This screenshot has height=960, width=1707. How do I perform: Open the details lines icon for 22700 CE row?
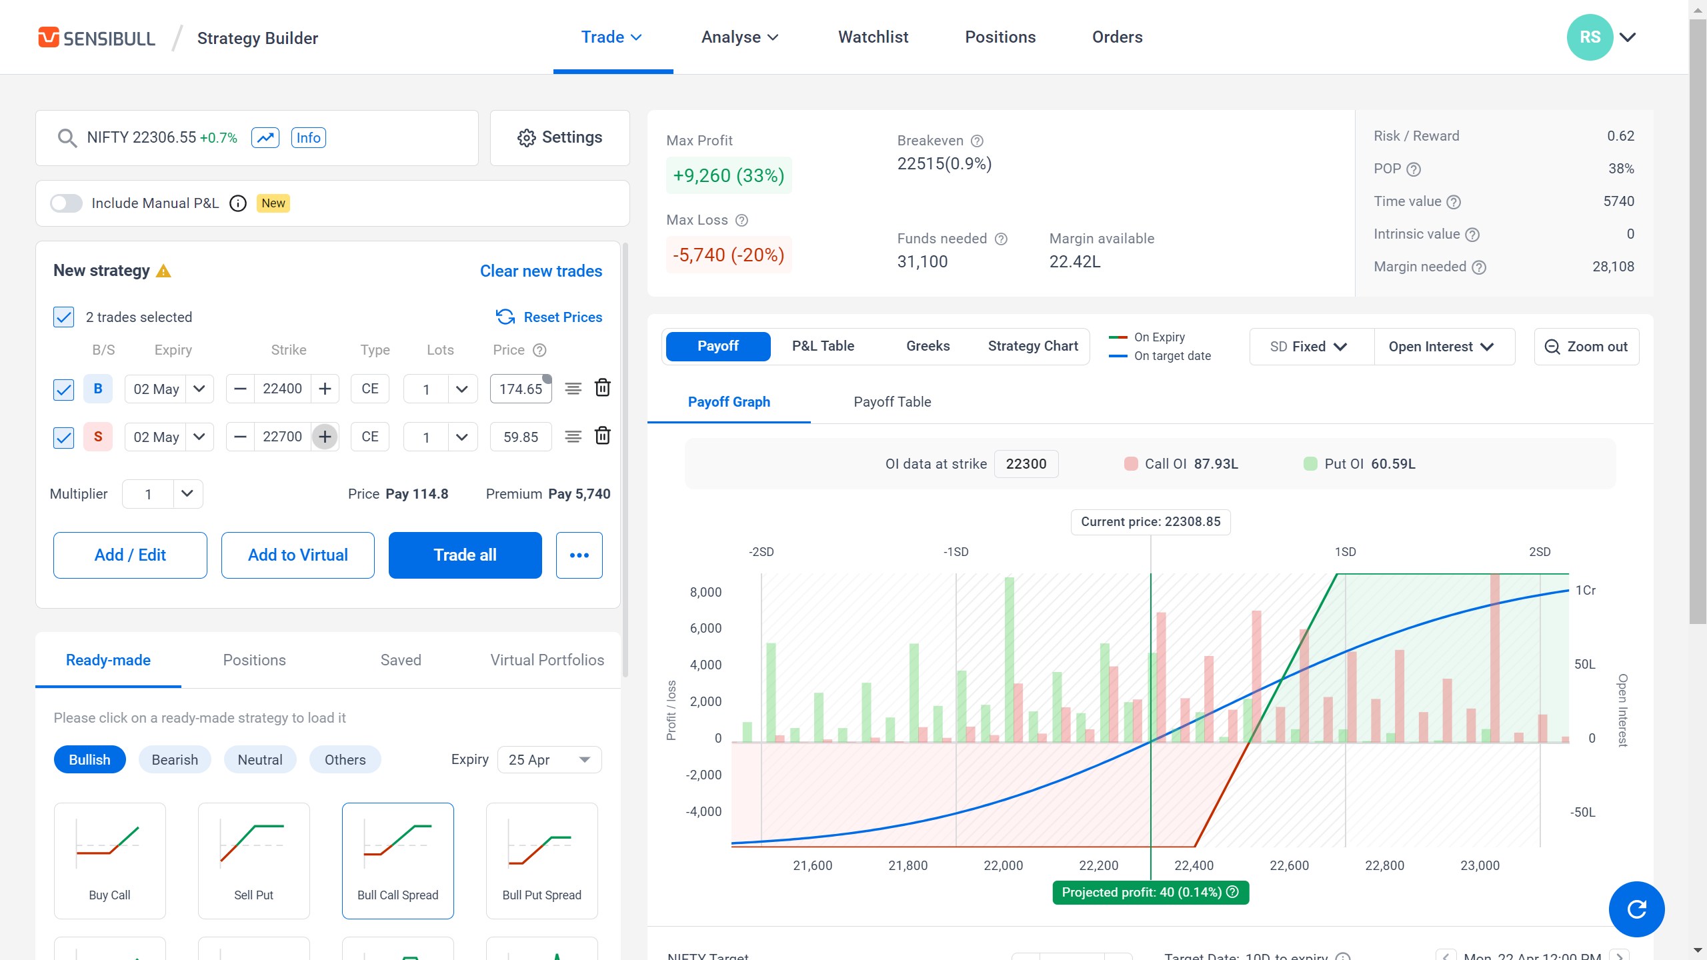pos(573,437)
